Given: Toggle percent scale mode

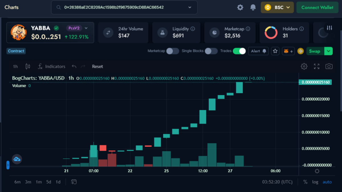Looking at the screenshot, I should (305, 182).
